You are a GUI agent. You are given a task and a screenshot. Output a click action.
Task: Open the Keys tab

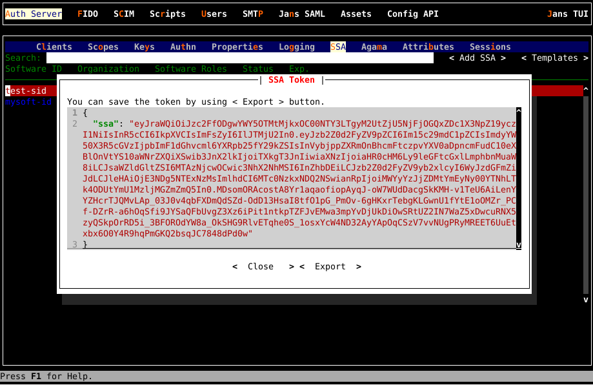pos(144,47)
